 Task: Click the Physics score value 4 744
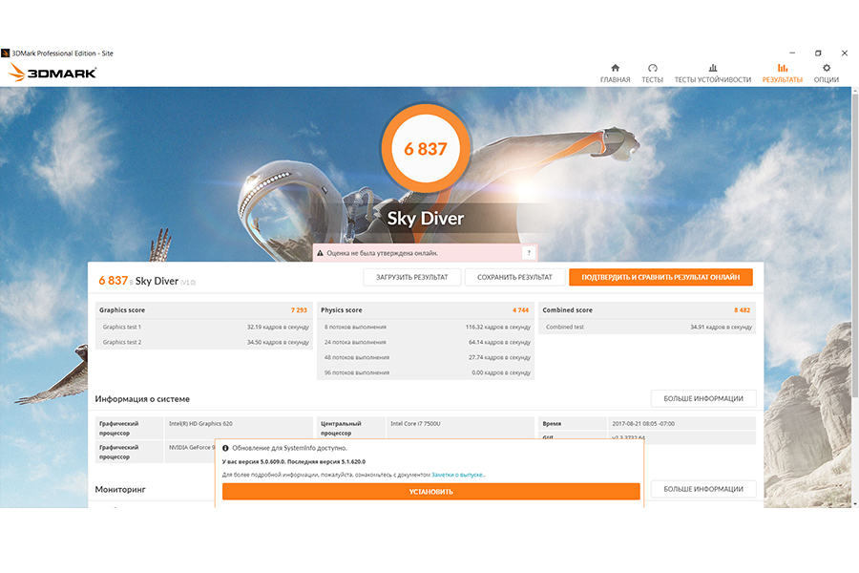point(520,310)
